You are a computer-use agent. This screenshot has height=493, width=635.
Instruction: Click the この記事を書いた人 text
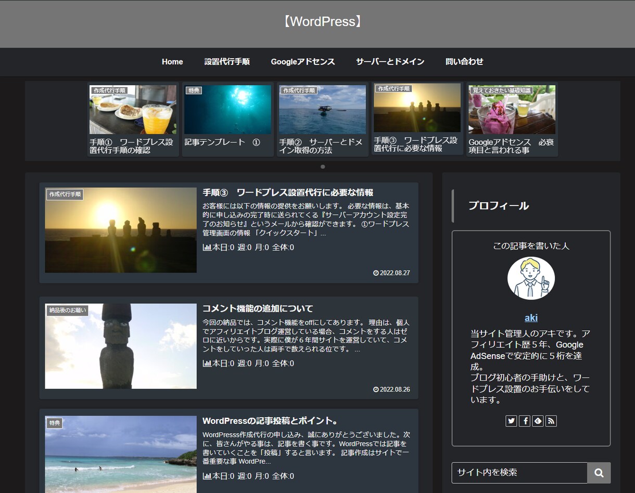531,245
